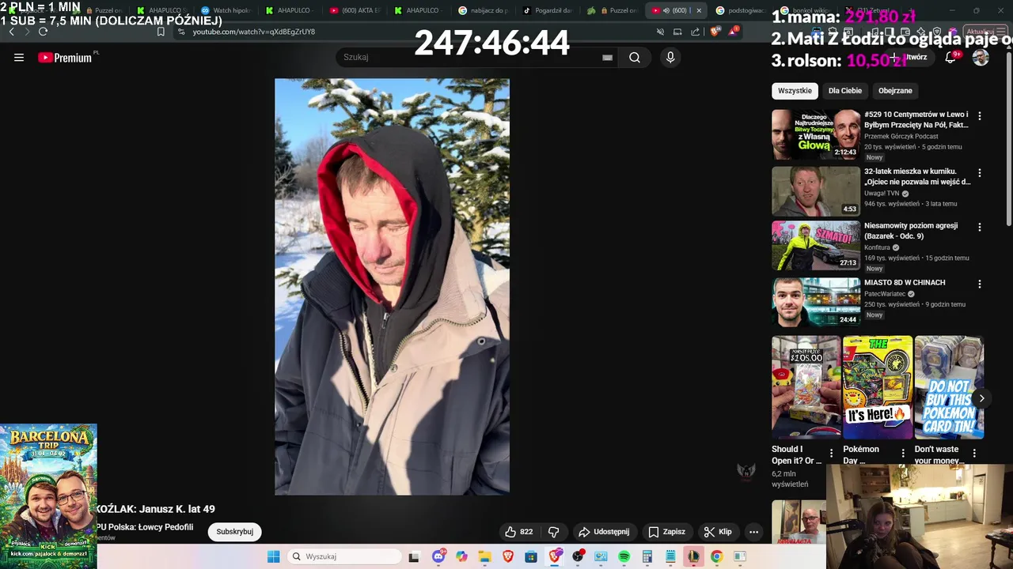The width and height of the screenshot is (1013, 569).
Task: Open the Pokémon Day It's Here short
Action: coord(878,387)
